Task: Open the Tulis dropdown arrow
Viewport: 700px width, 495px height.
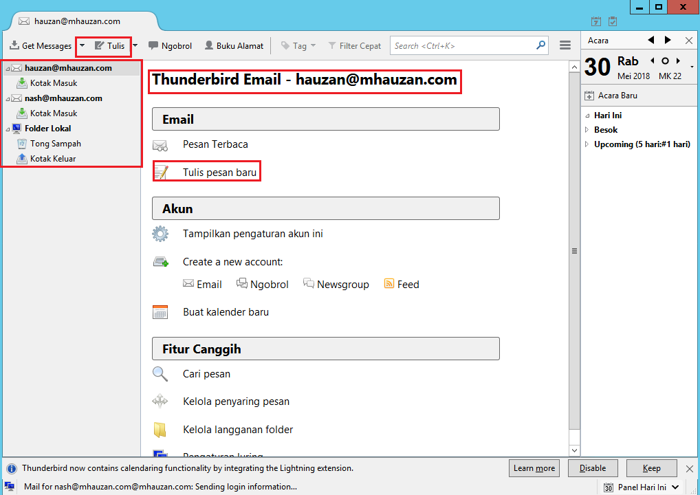Action: coord(135,46)
